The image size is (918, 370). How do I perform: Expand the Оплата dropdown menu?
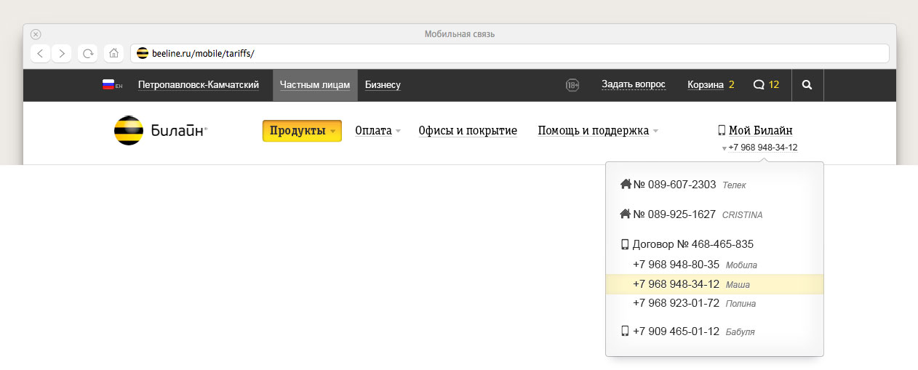(378, 131)
